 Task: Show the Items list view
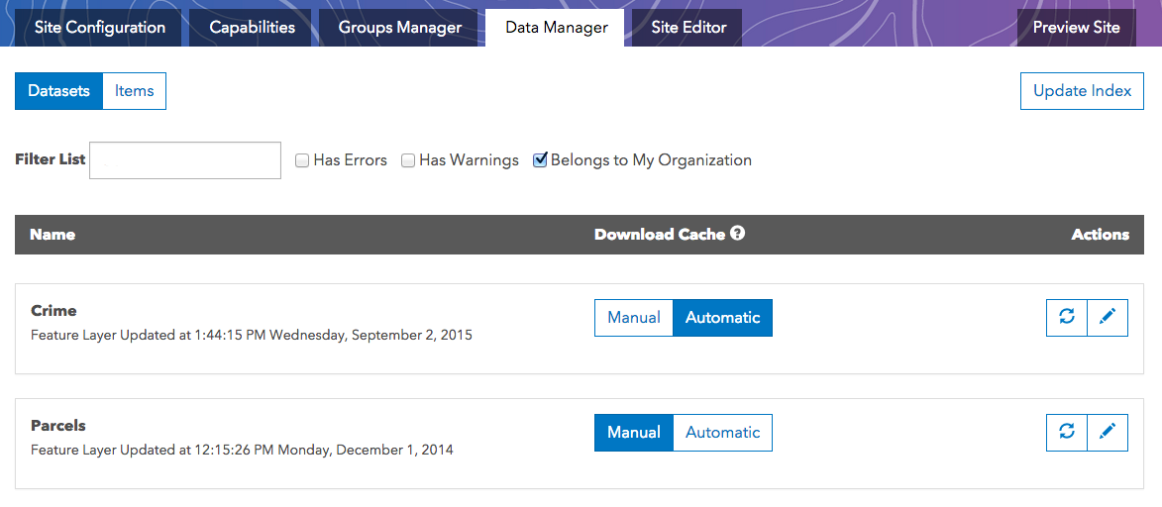coord(134,91)
